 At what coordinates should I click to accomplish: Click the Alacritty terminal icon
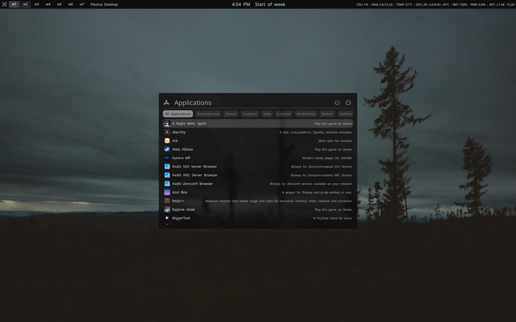167,132
